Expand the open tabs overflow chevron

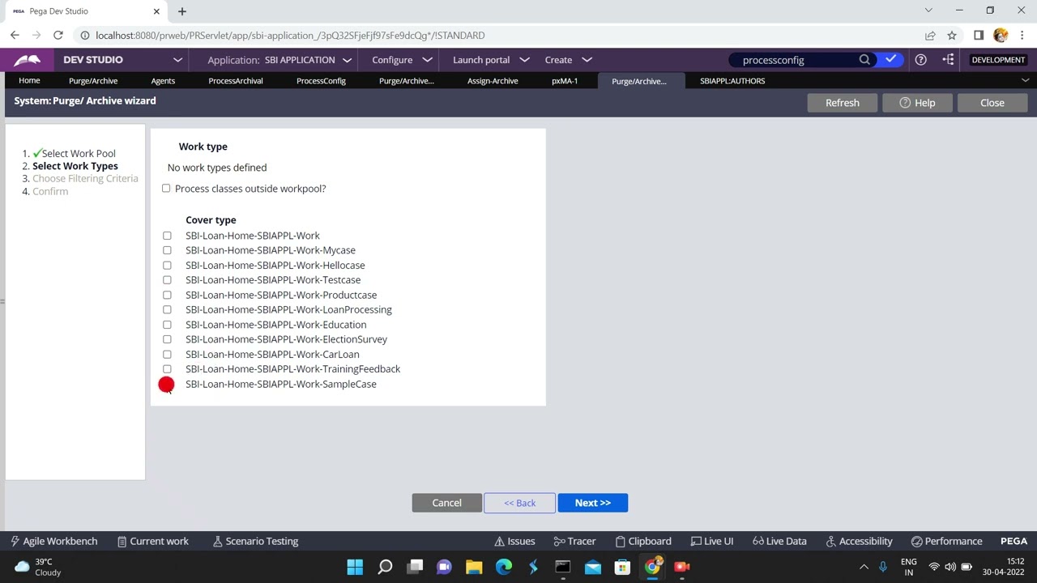(x=1025, y=80)
